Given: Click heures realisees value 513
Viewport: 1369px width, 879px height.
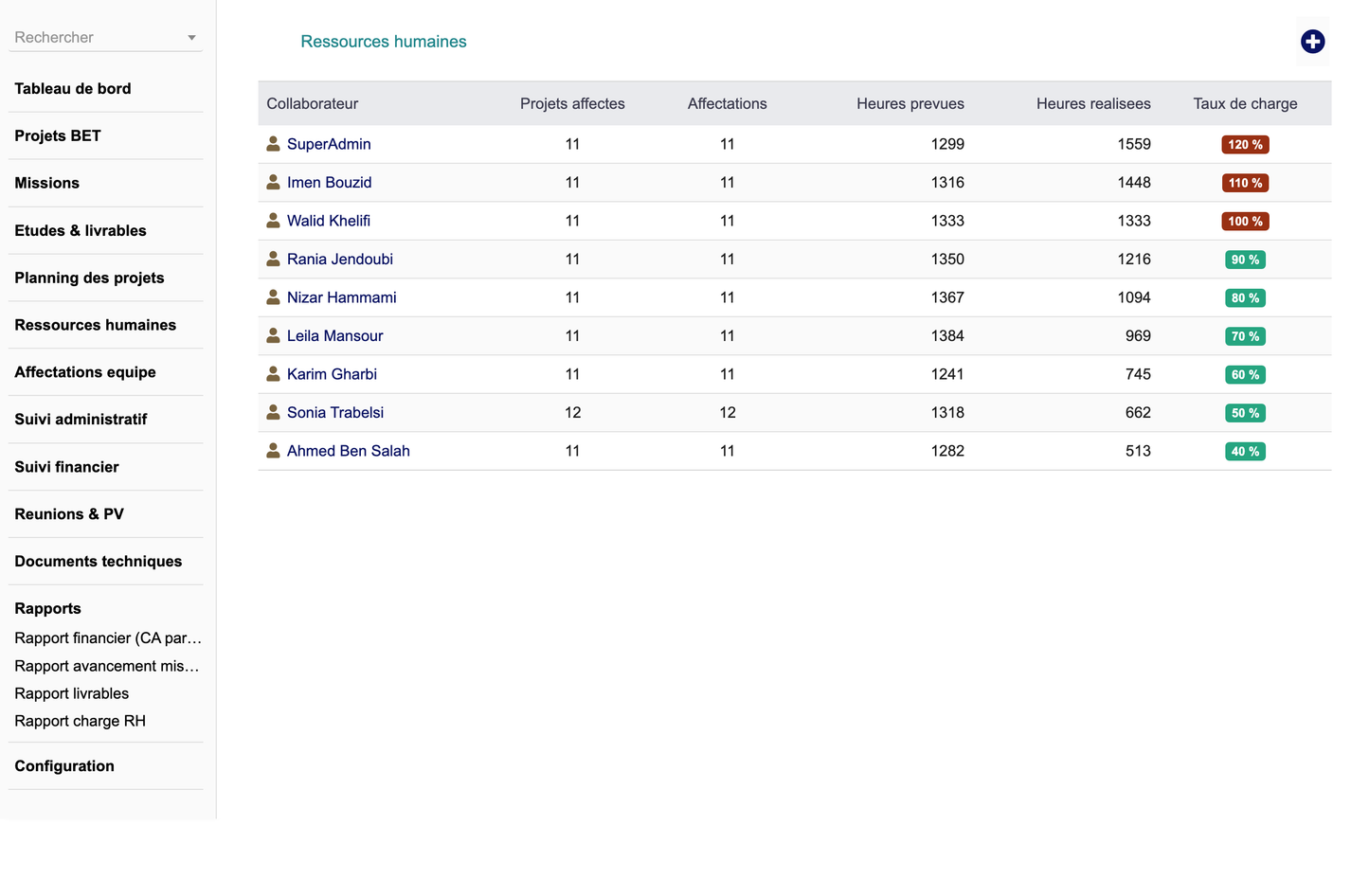Looking at the screenshot, I should click(x=1138, y=451).
